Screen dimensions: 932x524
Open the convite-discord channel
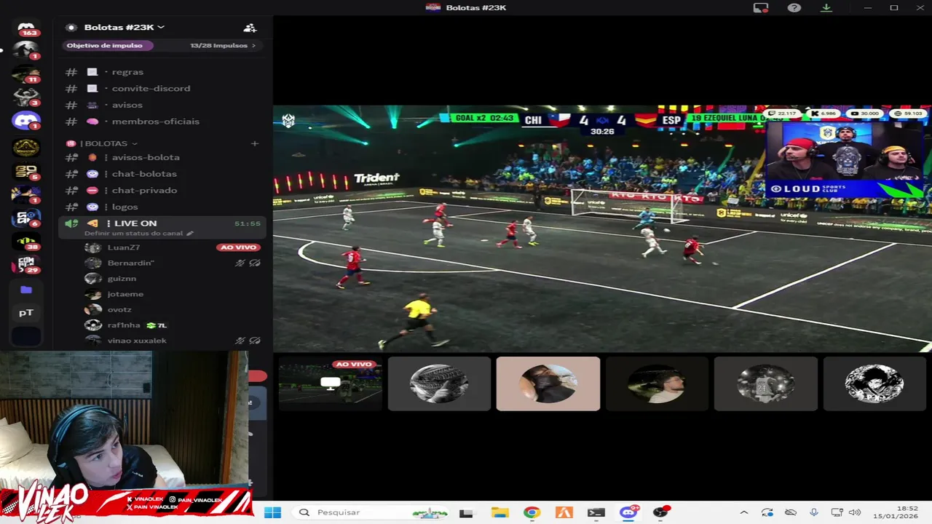tap(162, 88)
